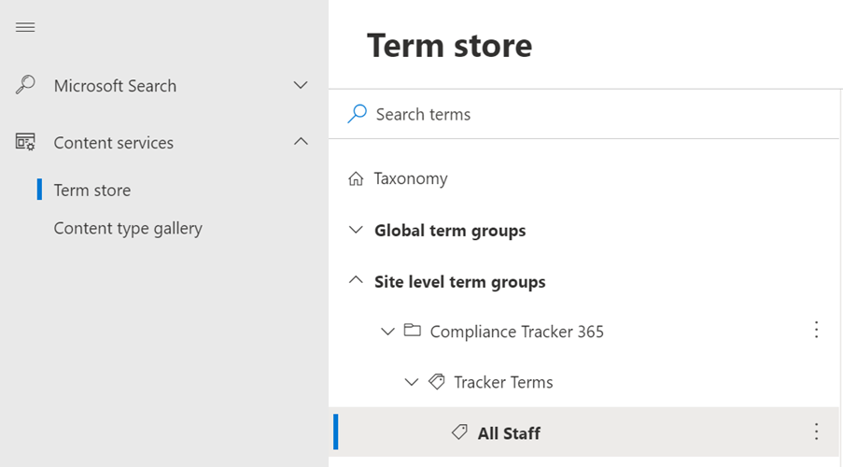843x467 pixels.
Task: Click the Taxonomy home icon
Action: coord(356,178)
